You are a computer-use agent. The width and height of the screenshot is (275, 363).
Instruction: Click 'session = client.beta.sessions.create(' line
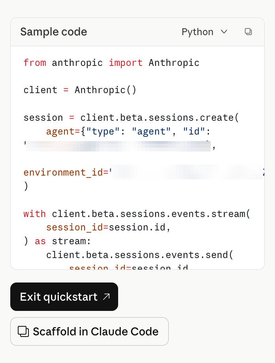[x=131, y=117]
